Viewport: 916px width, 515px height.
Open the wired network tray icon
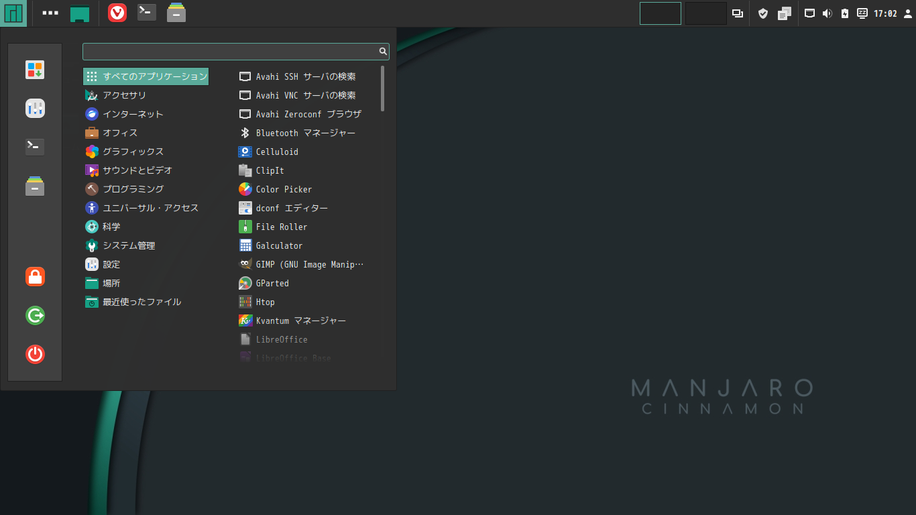[810, 13]
